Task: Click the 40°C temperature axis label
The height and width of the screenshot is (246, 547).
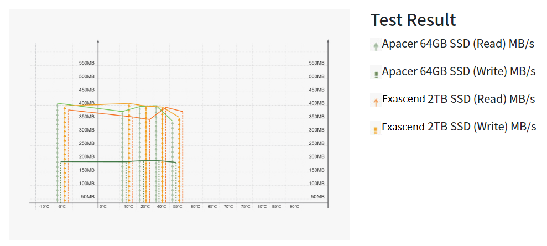Action: (x=162, y=207)
